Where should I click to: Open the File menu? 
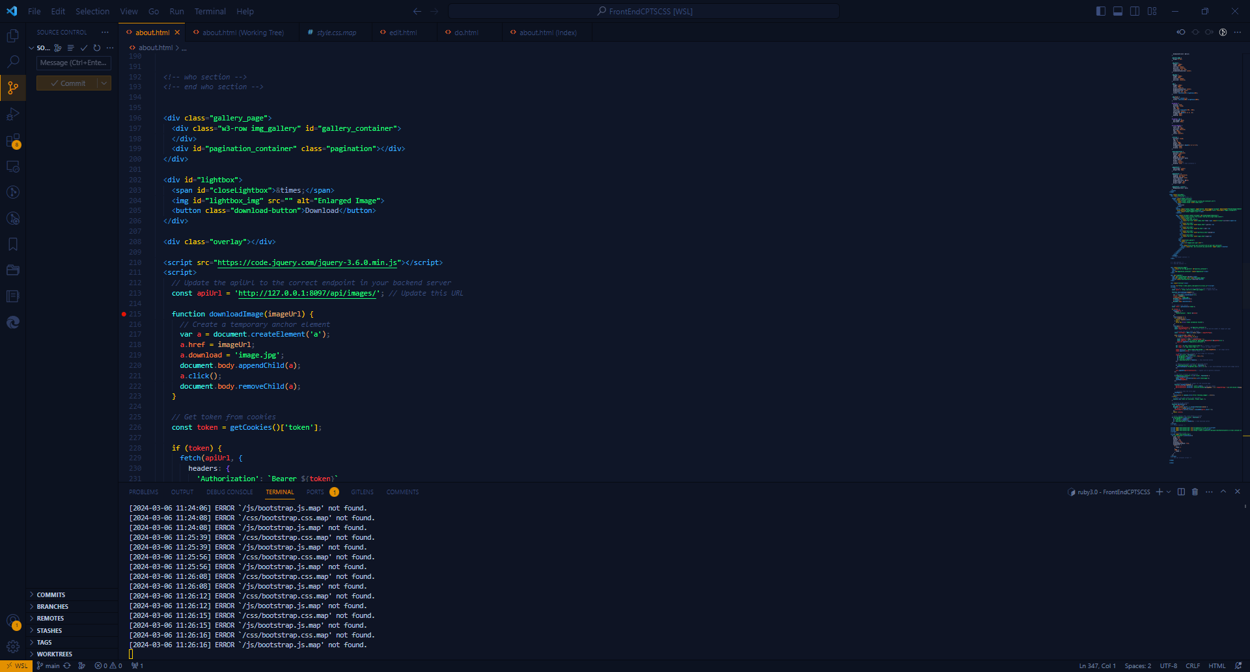tap(35, 11)
